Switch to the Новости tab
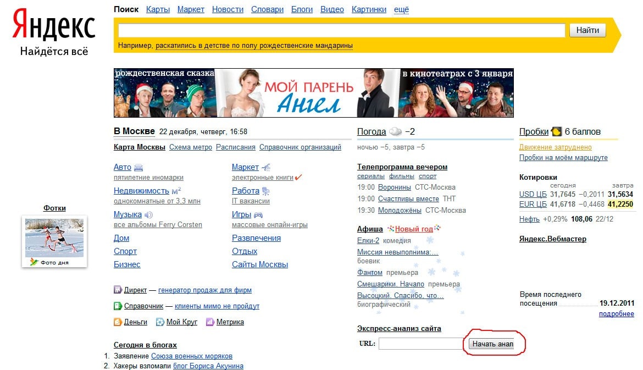643x370 pixels. click(228, 9)
